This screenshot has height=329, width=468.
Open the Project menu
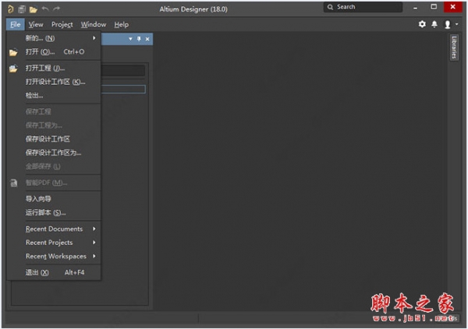click(x=62, y=24)
